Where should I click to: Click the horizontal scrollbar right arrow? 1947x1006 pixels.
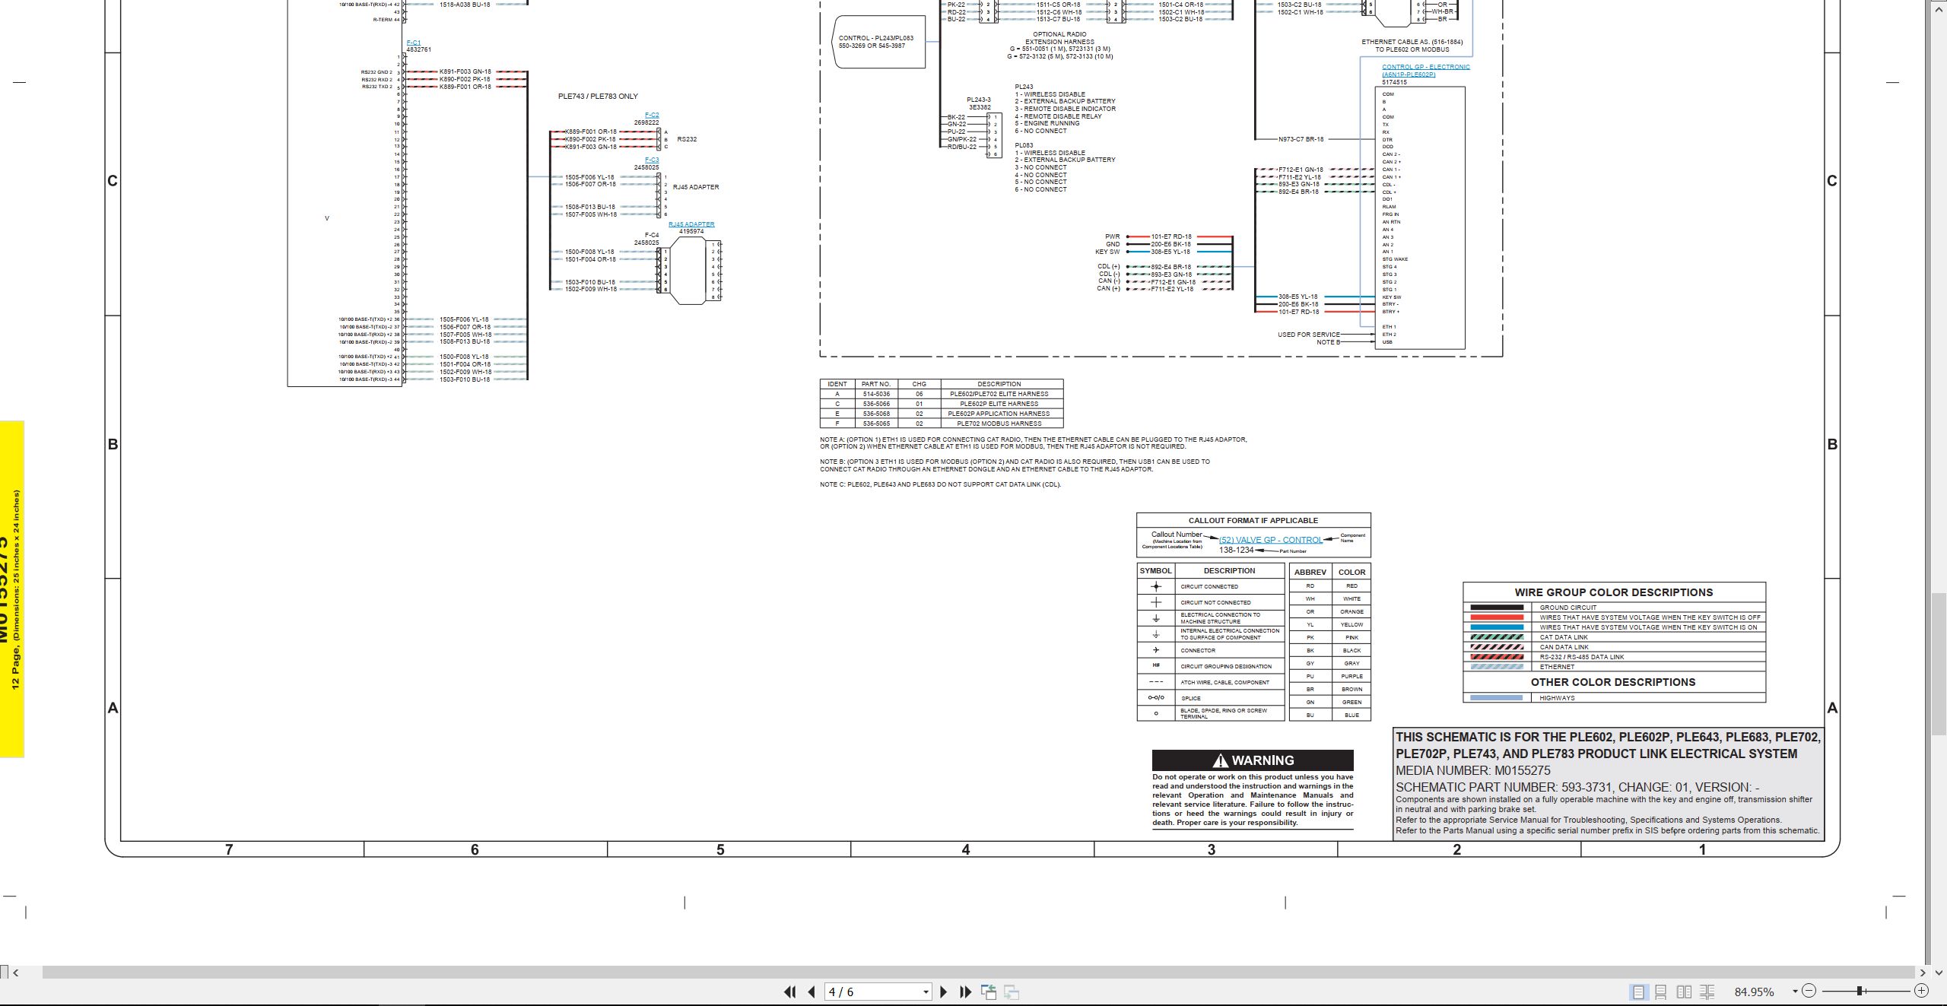tap(1923, 972)
